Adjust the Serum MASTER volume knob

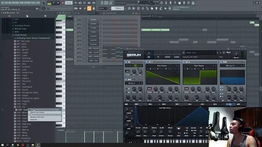pyautogui.click(x=236, y=54)
